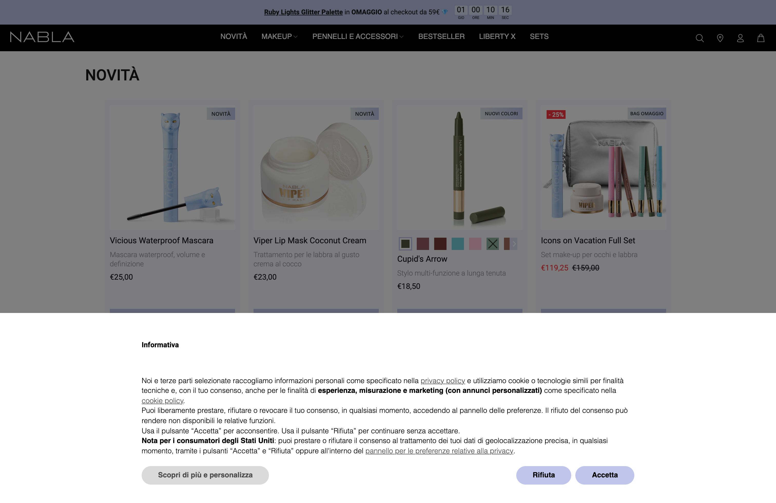Click the BAG OMAGGIO badge
The width and height of the screenshot is (776, 503).
pyautogui.click(x=647, y=113)
